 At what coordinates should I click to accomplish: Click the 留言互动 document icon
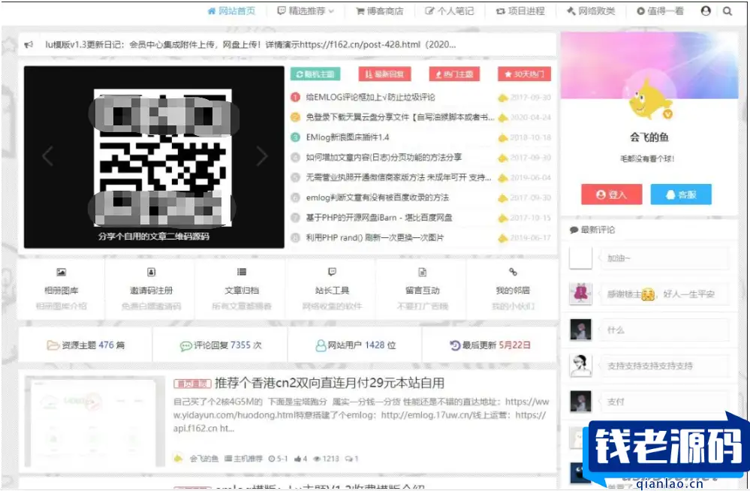pyautogui.click(x=423, y=273)
